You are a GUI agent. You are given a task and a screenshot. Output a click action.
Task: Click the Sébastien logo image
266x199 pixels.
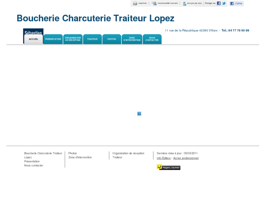tap(33, 32)
